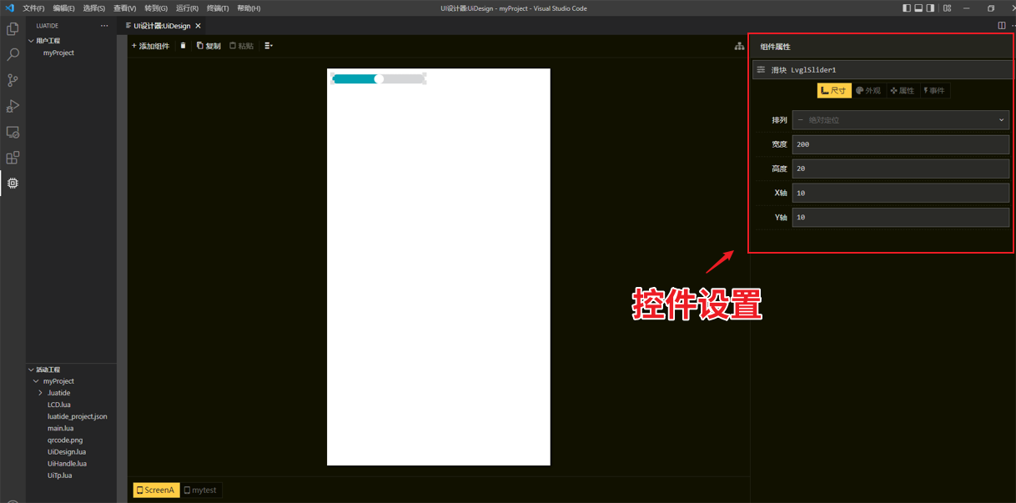Viewport: 1016px width, 503px height.
Task: Open the Remote Explorer icon in activity bar
Action: (13, 132)
